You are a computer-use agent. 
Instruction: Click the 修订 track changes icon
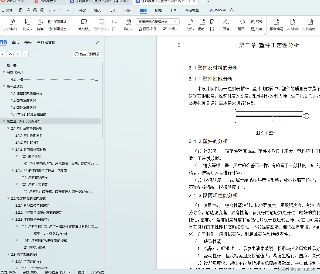(x=128, y=22)
